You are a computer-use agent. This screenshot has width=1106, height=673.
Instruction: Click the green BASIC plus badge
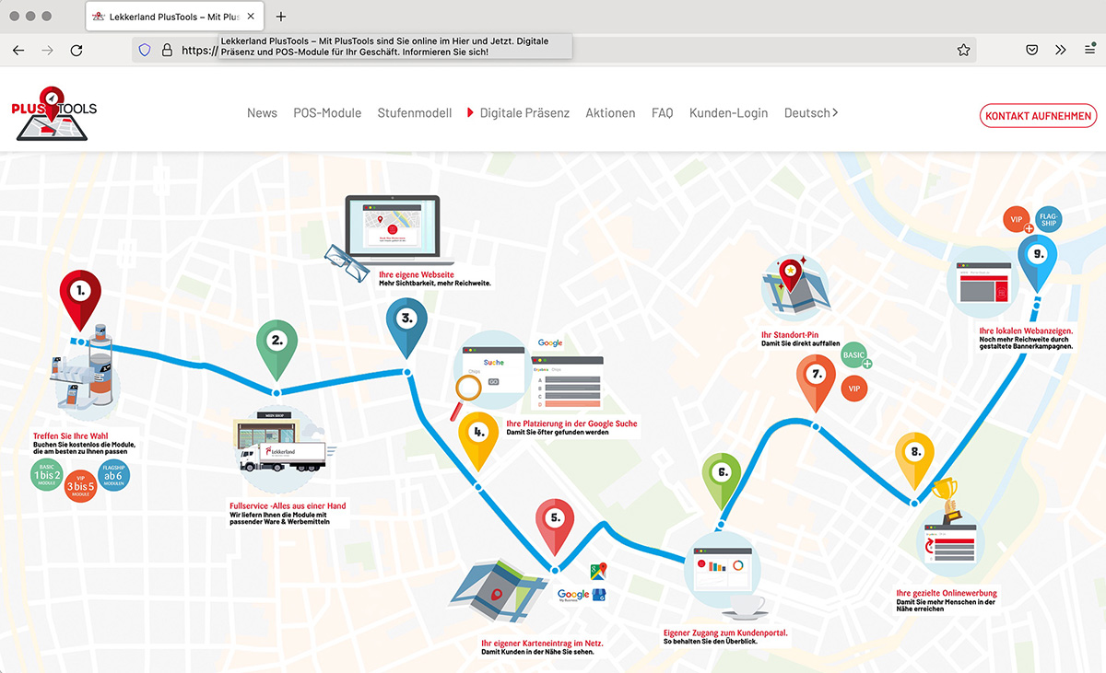point(856,356)
